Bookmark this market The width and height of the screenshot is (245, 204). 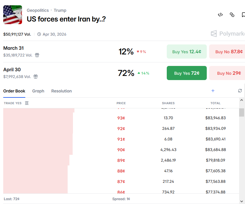[x=243, y=15]
